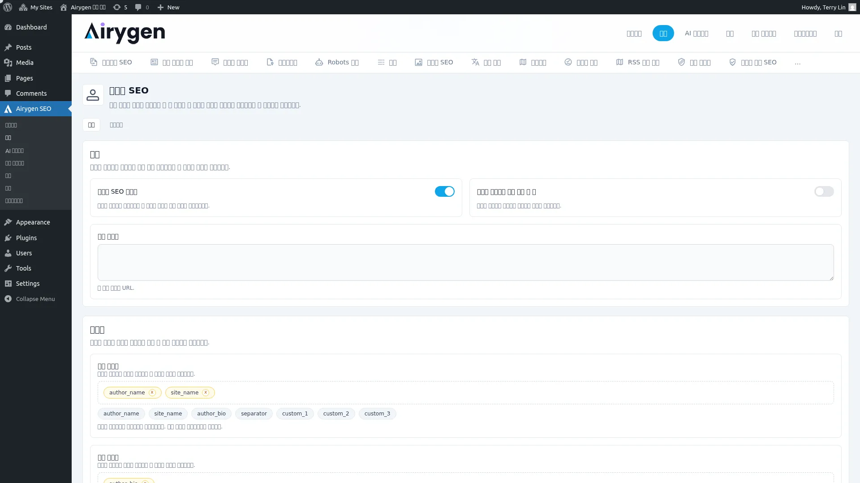Insert the custom_3 tag
This screenshot has width=860, height=483.
[x=377, y=414]
